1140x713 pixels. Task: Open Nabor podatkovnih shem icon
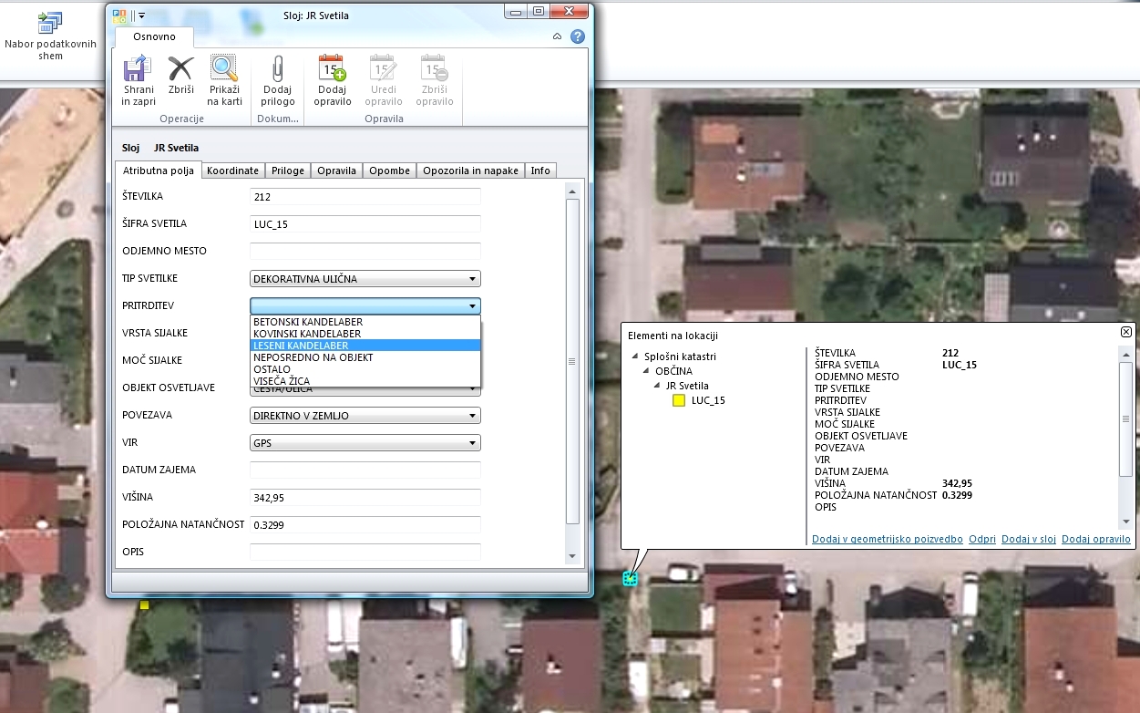tap(50, 24)
